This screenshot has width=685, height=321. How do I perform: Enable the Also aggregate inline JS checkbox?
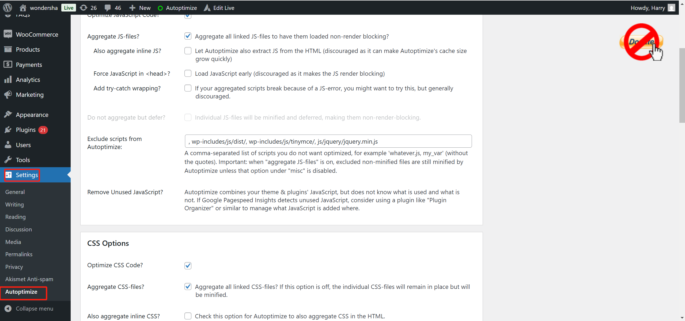click(x=188, y=51)
